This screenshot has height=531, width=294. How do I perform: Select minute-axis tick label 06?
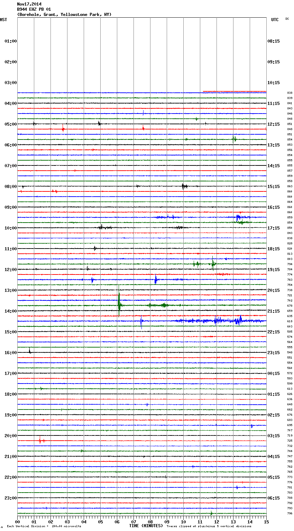(117, 522)
